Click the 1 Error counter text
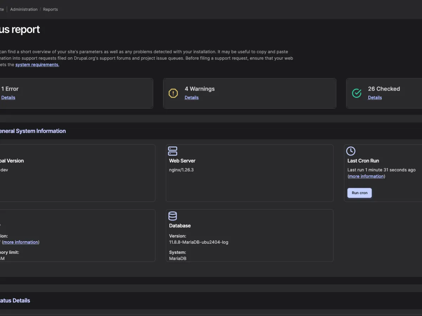This screenshot has width=422, height=316. [x=10, y=89]
